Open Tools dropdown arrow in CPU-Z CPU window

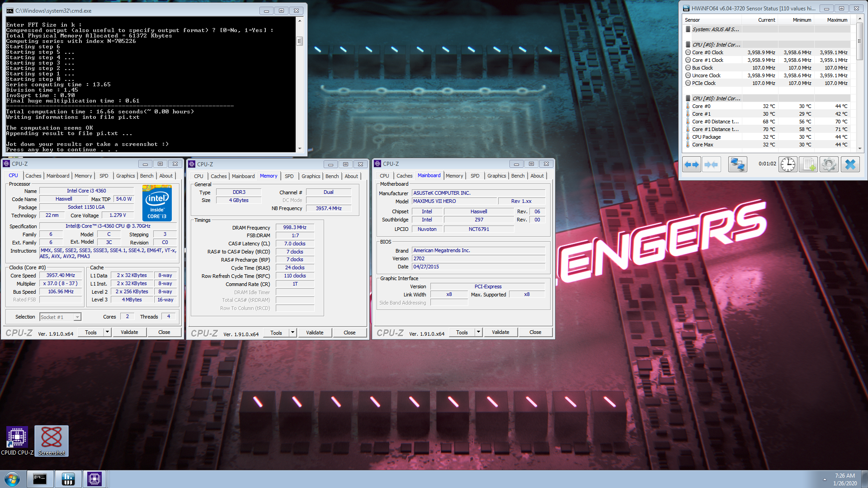(108, 332)
